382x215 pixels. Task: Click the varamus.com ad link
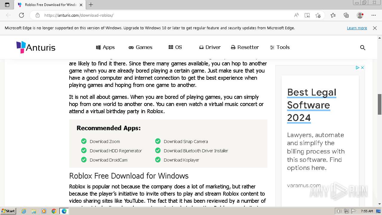coord(304,185)
